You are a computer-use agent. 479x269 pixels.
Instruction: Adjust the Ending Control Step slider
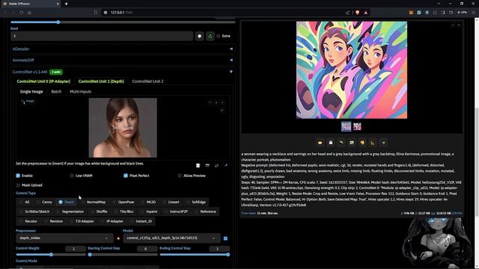tap(195, 255)
